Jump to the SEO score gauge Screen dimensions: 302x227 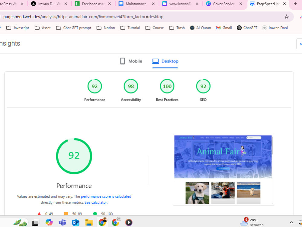tap(203, 90)
